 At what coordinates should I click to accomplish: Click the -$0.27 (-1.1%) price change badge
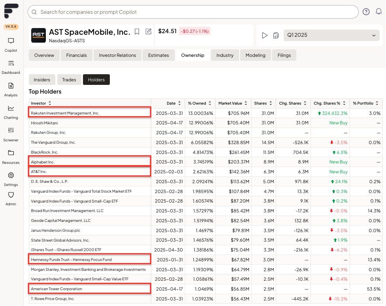(195, 31)
